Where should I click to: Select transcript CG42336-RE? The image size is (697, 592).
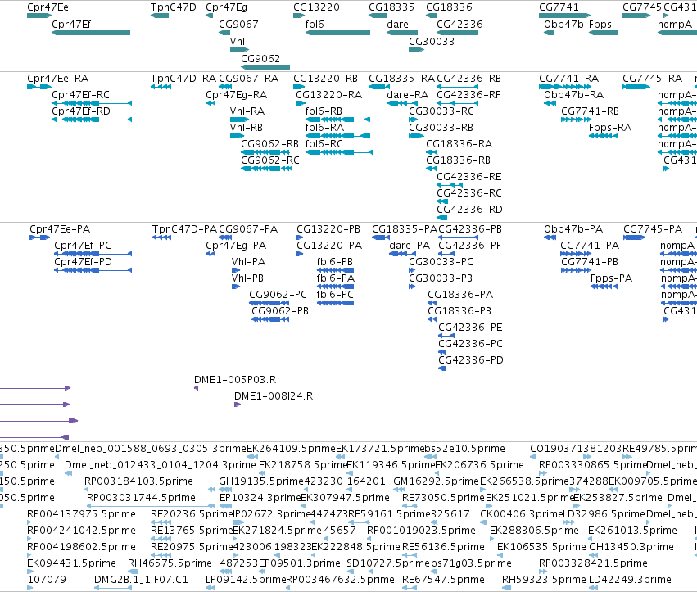pos(469,177)
